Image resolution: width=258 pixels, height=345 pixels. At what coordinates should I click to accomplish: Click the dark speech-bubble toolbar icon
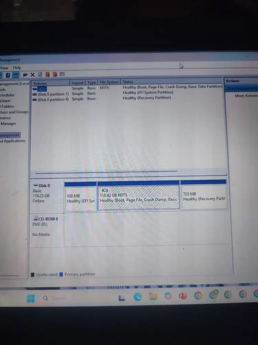[25, 75]
